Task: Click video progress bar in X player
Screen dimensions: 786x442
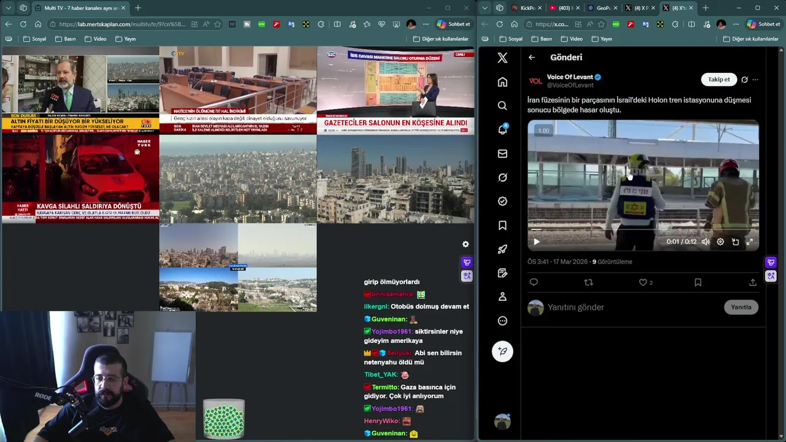Action: tap(643, 231)
